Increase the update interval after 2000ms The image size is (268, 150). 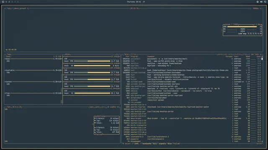click(x=260, y=8)
